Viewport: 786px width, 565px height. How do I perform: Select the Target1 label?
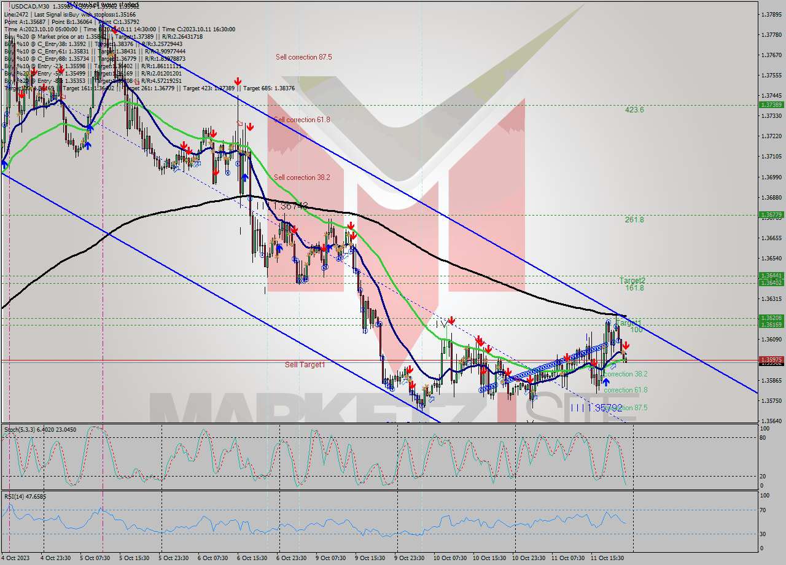[x=629, y=322]
